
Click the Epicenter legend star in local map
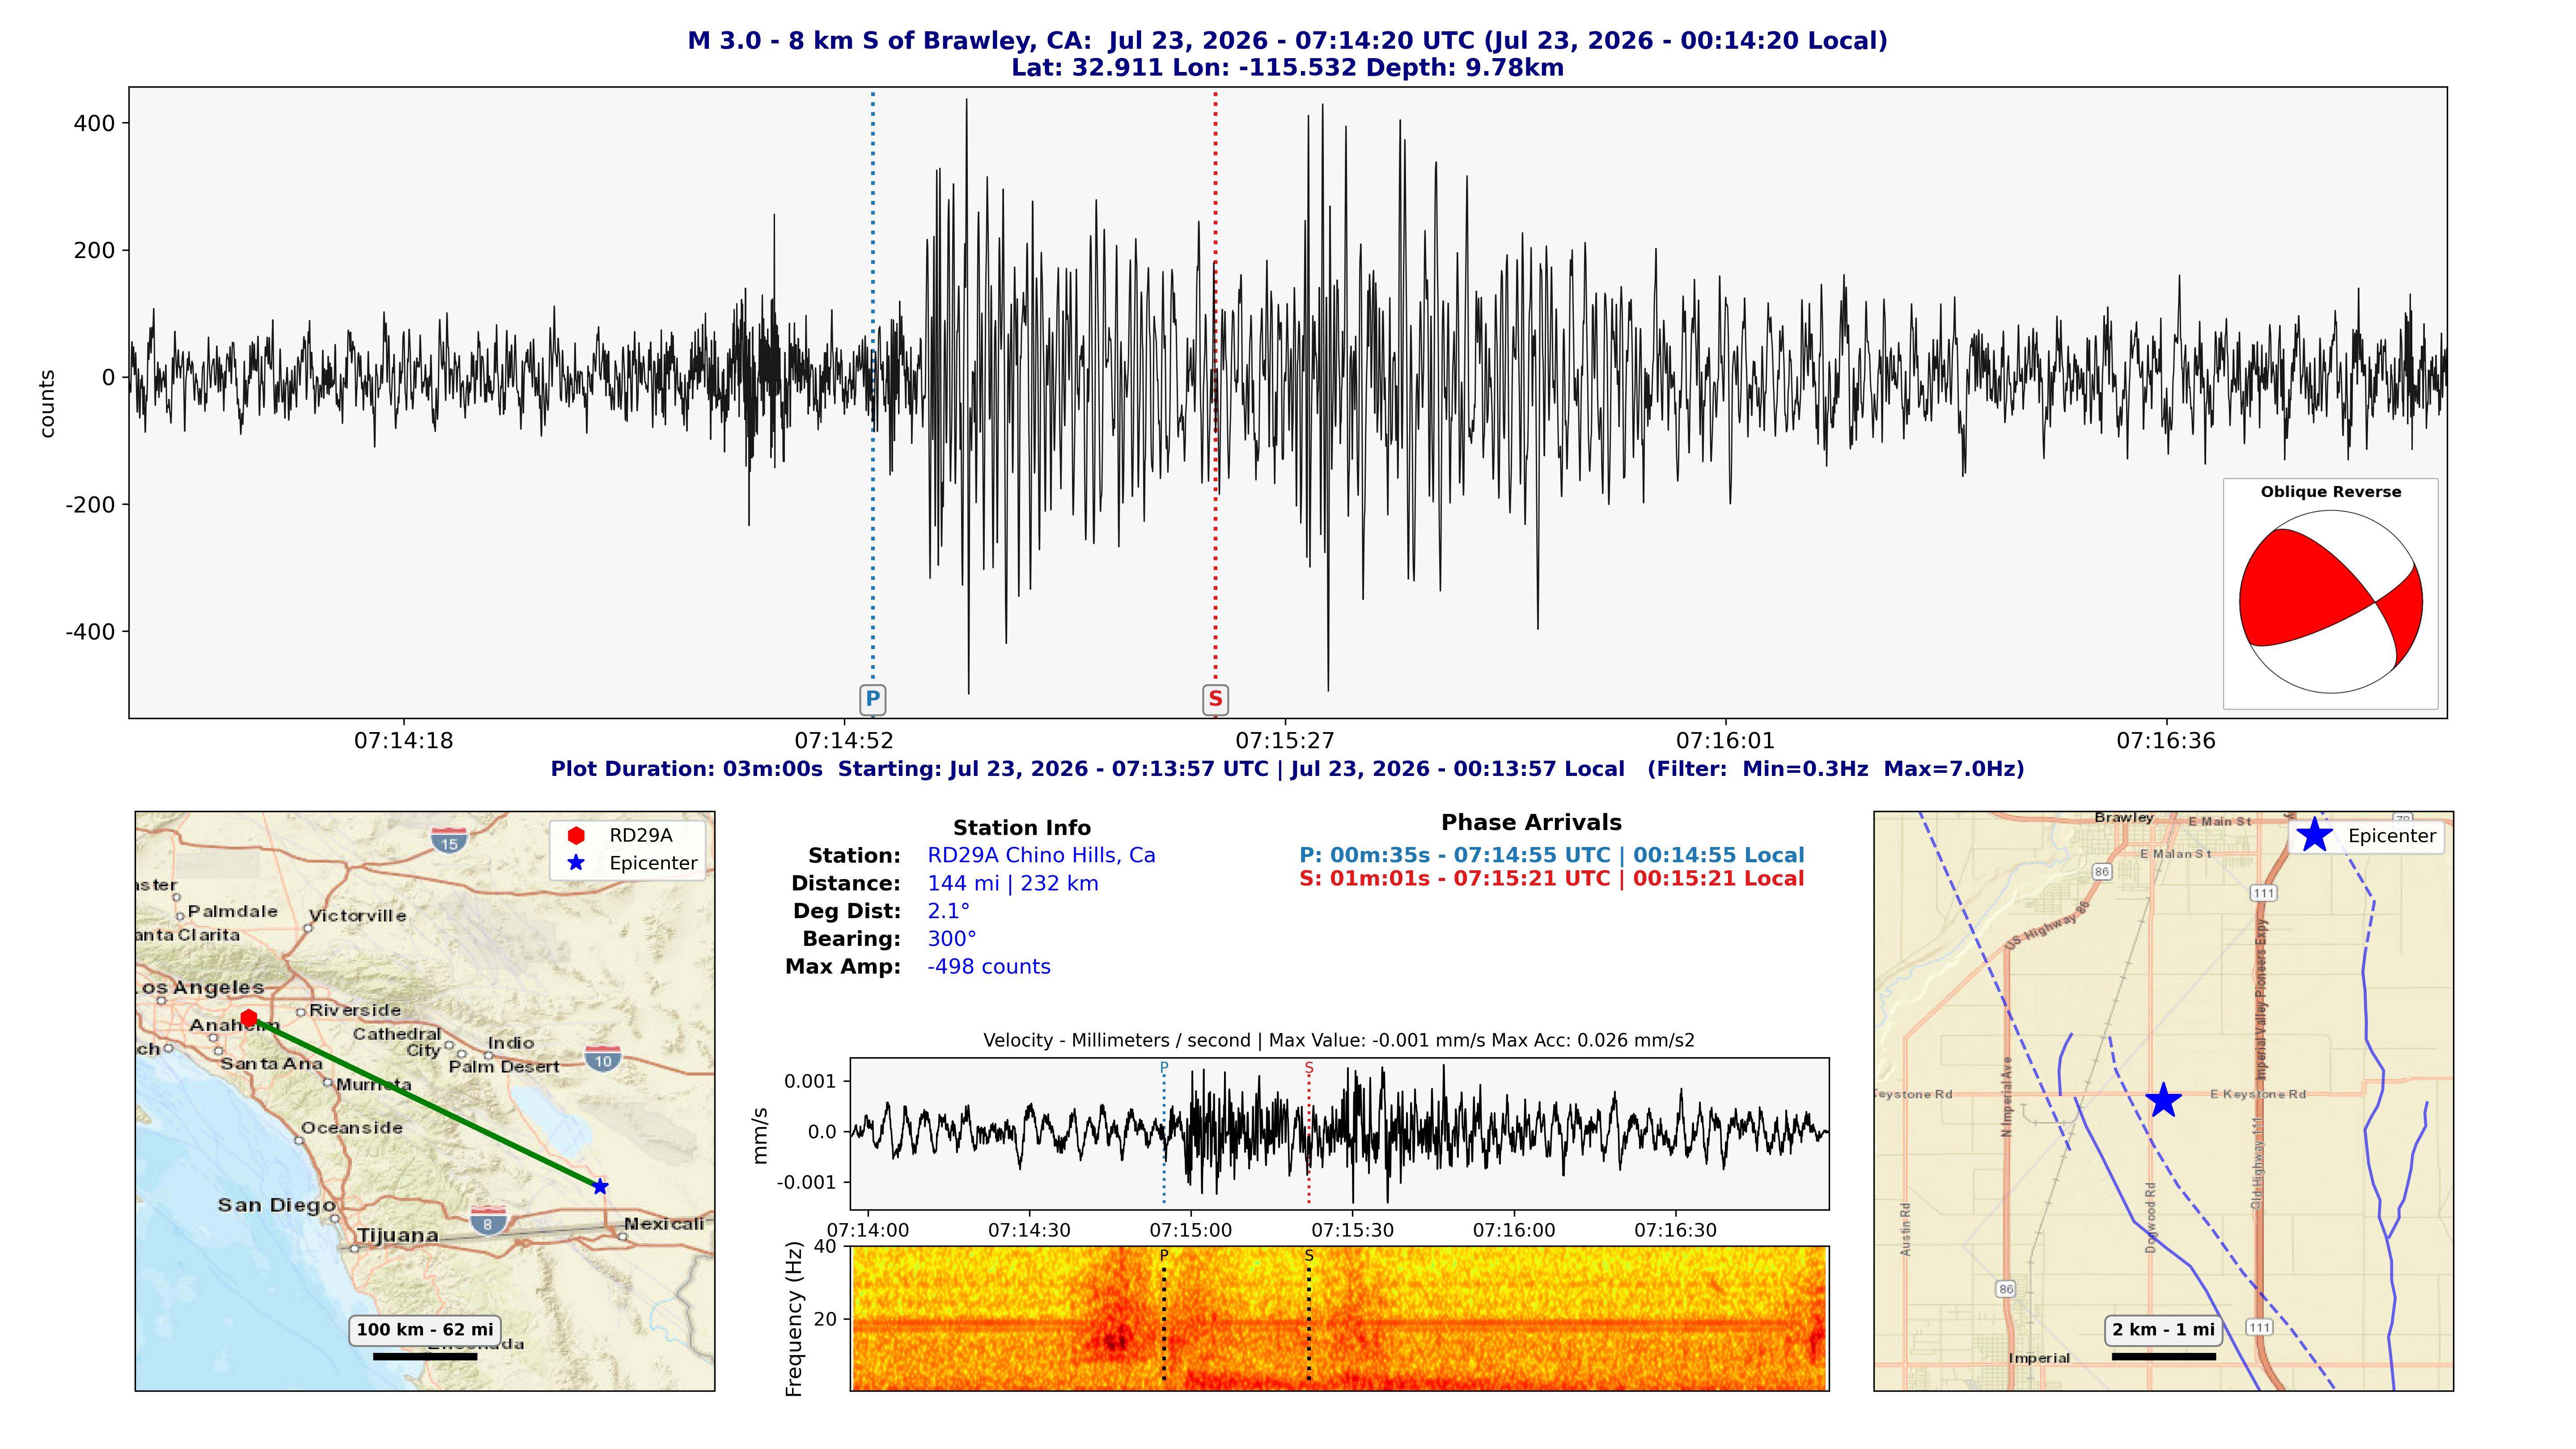coord(2314,835)
